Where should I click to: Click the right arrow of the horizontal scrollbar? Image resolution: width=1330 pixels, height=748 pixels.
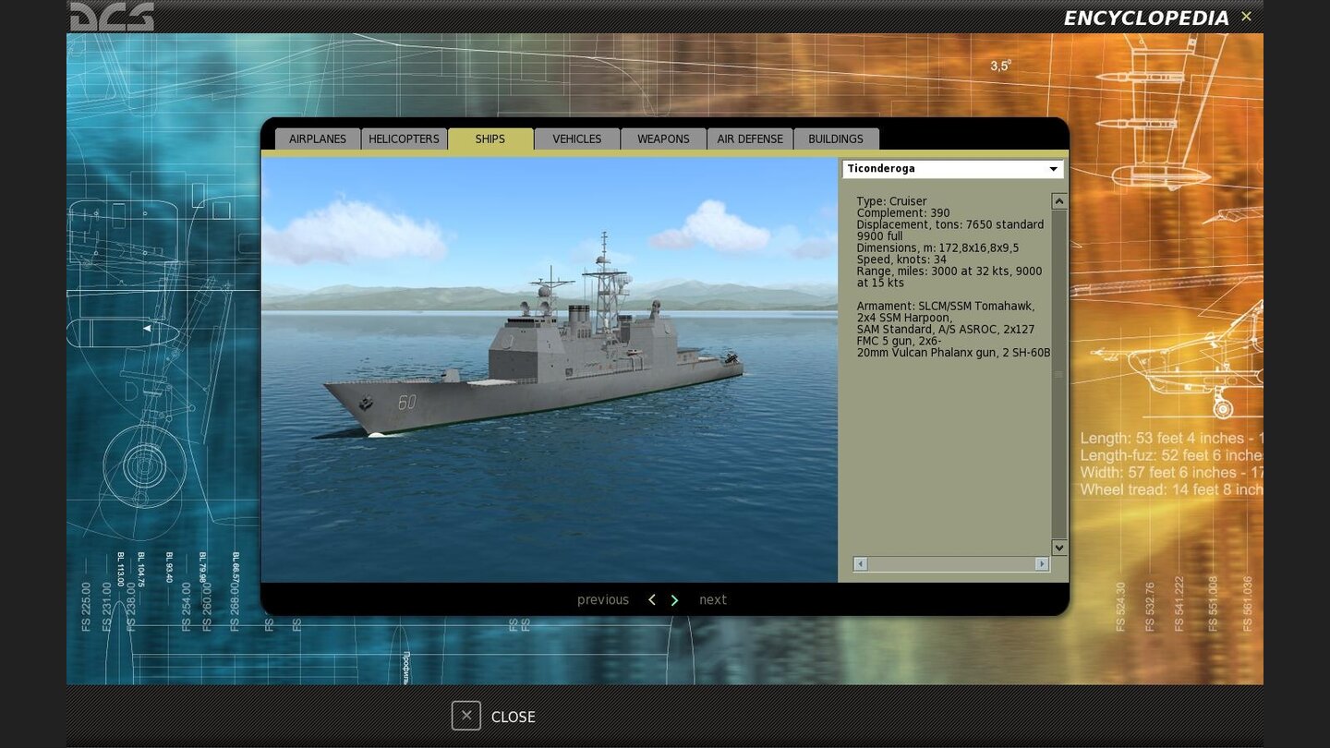coord(1042,563)
